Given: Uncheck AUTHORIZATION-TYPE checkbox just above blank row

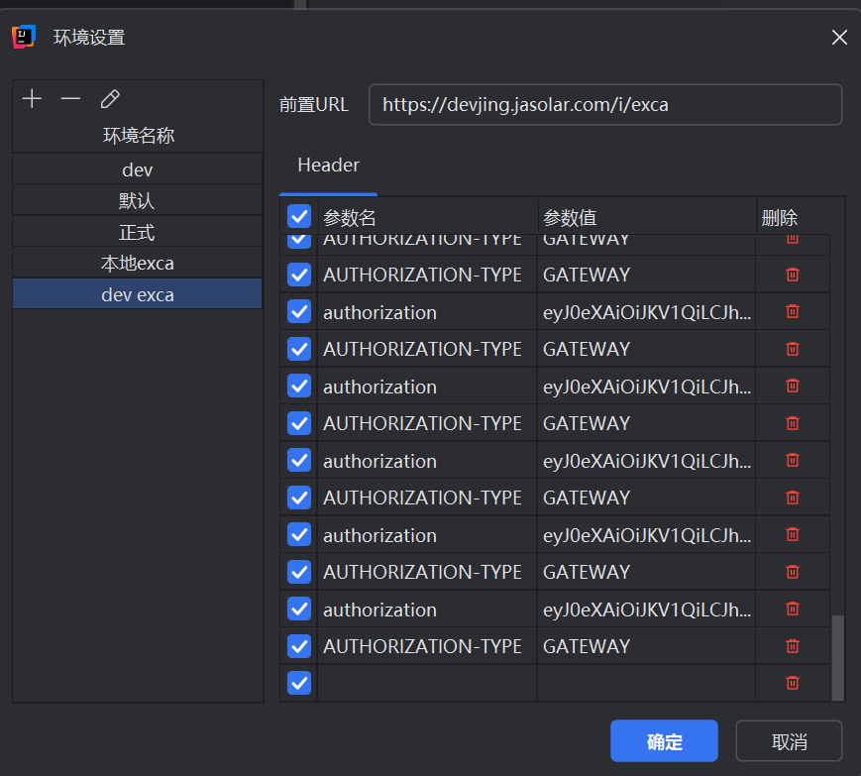Looking at the screenshot, I should pyautogui.click(x=299, y=646).
